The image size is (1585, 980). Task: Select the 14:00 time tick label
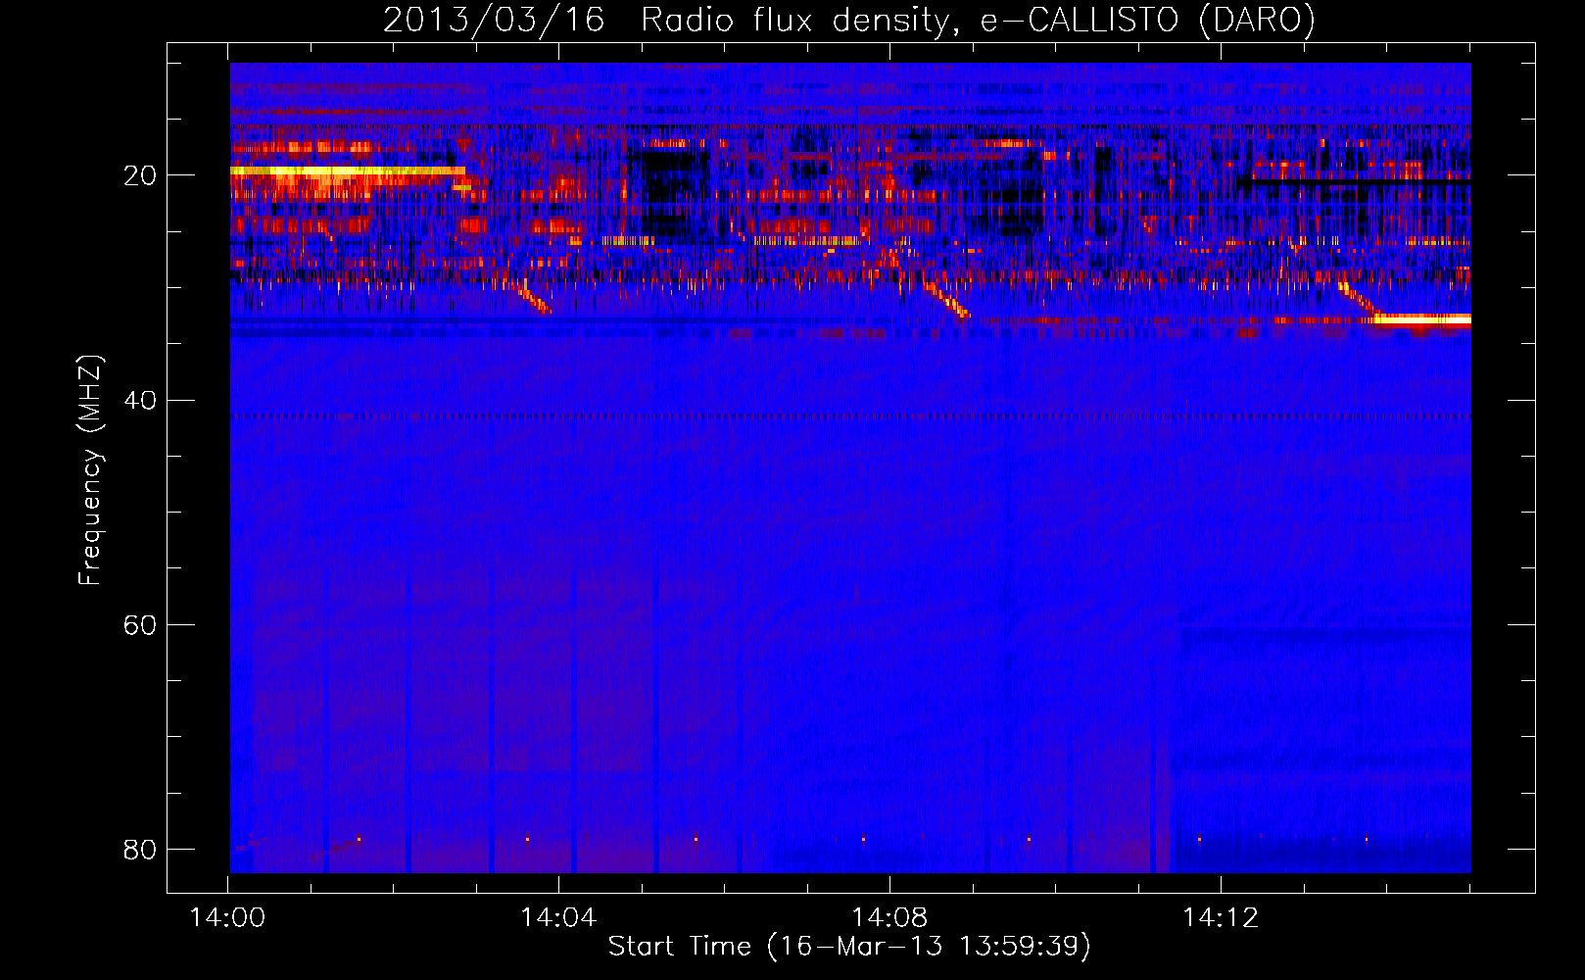coord(228,918)
